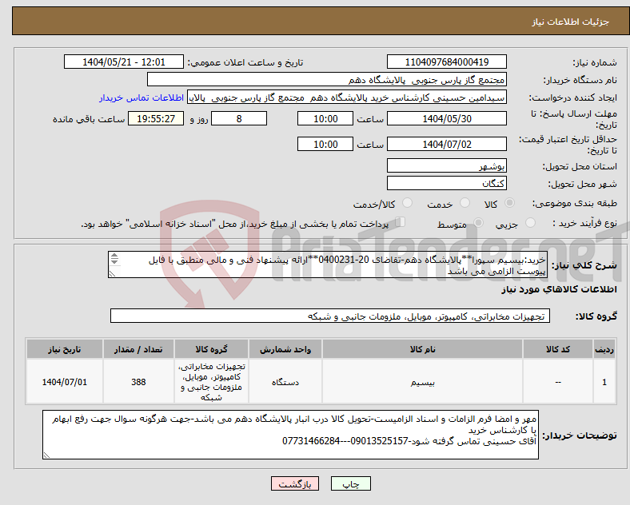Screen dimensions: 630x505
Task: Select the خدمت radio button
Action: point(465,203)
